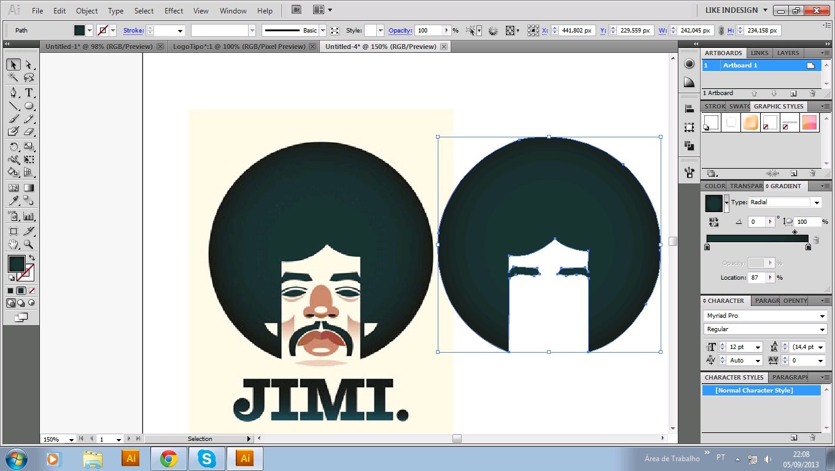Viewport: 835px width, 471px height.
Task: Click the Stroke link in control bar
Action: (x=133, y=31)
